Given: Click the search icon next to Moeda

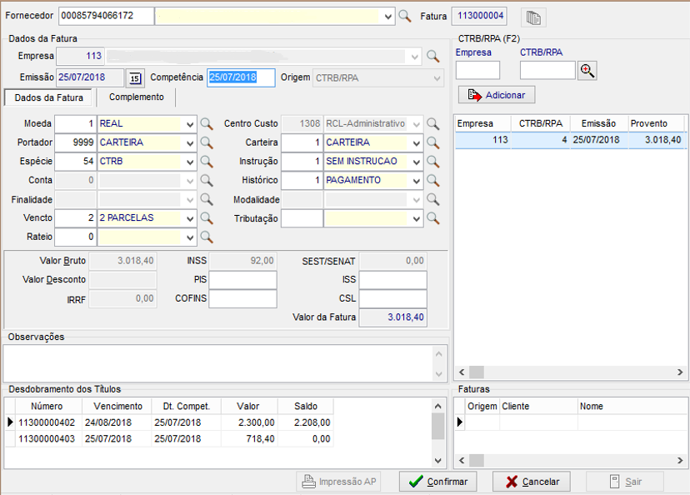Looking at the screenshot, I should 207,123.
